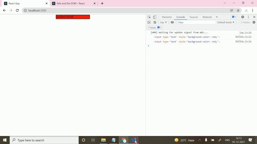Clear the console

point(155,22)
